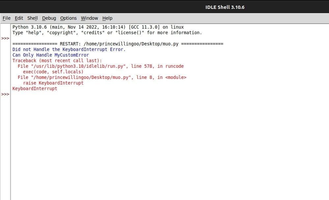Click the 'Did not Handle' output line
The image size is (329, 200).
pyautogui.click(x=69, y=49)
